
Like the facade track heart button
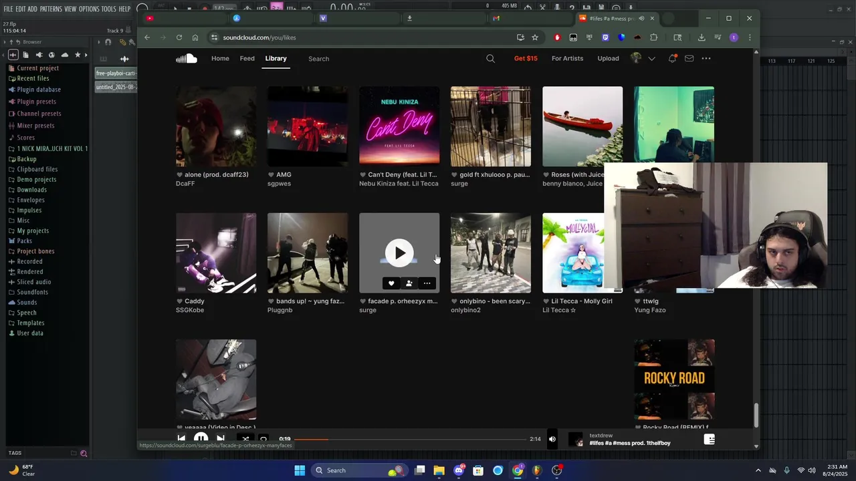click(x=391, y=283)
